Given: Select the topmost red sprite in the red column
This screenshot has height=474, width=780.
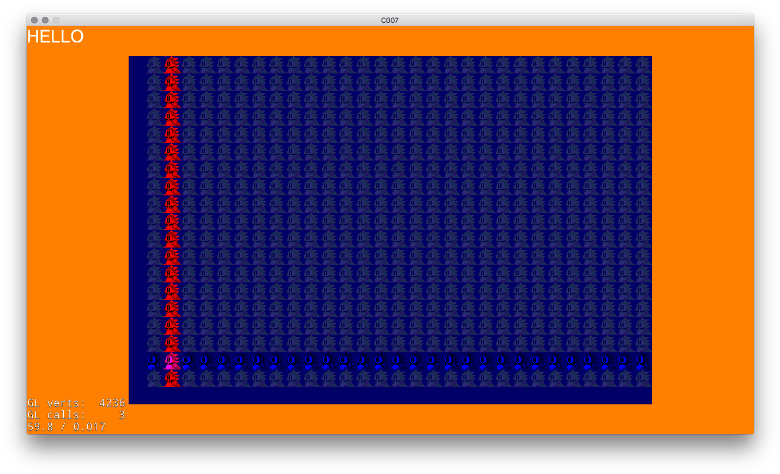Looking at the screenshot, I should [x=171, y=65].
